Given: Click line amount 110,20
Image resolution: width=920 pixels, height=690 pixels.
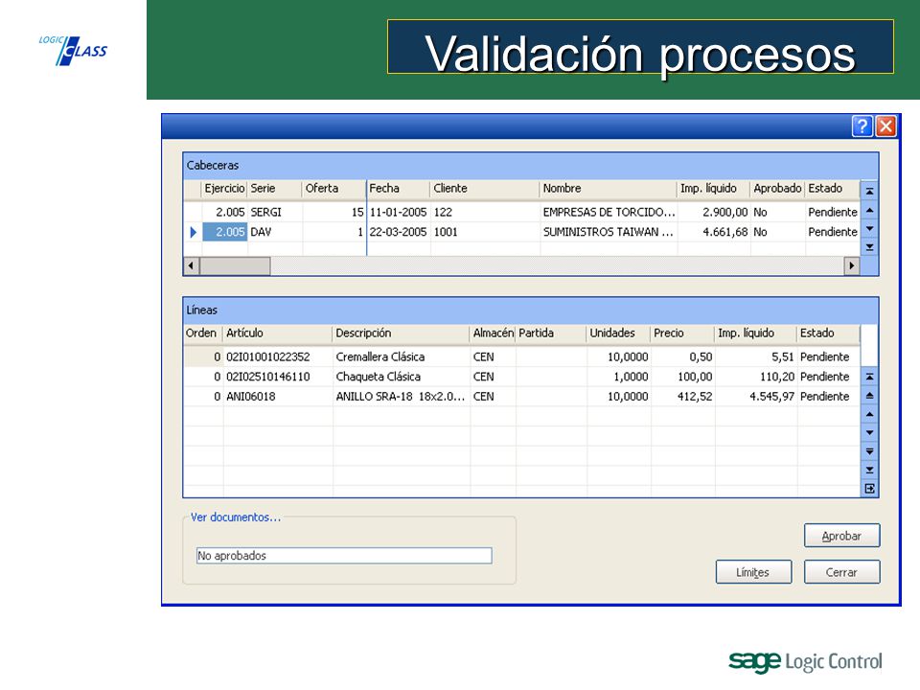Looking at the screenshot, I should [x=756, y=377].
